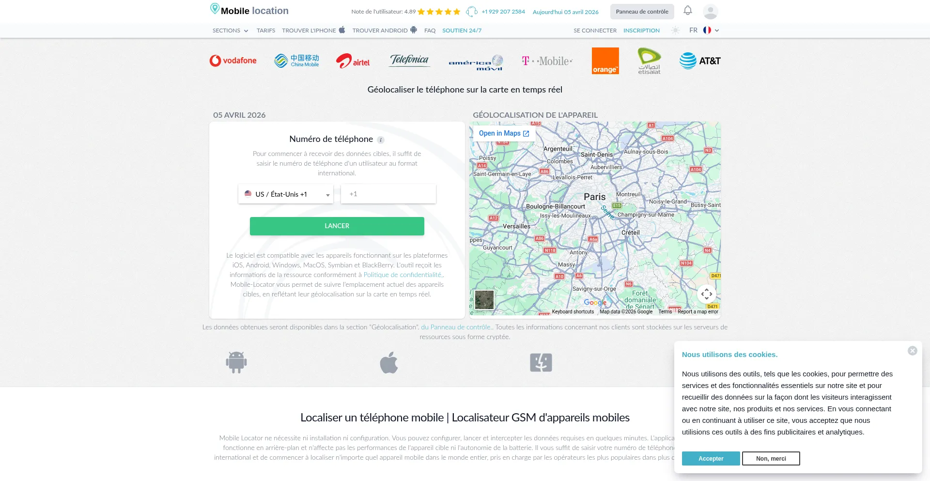This screenshot has height=481, width=930.
Task: Click the Saint-Denis label on the map
Action: (597, 155)
